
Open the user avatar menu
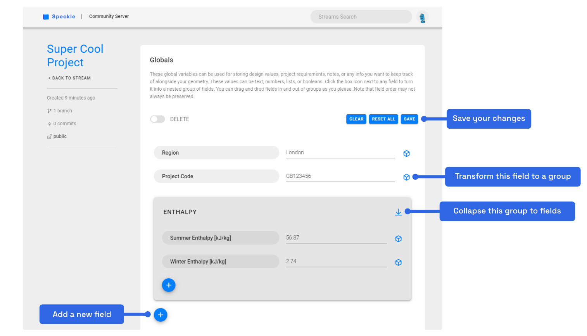tap(422, 17)
